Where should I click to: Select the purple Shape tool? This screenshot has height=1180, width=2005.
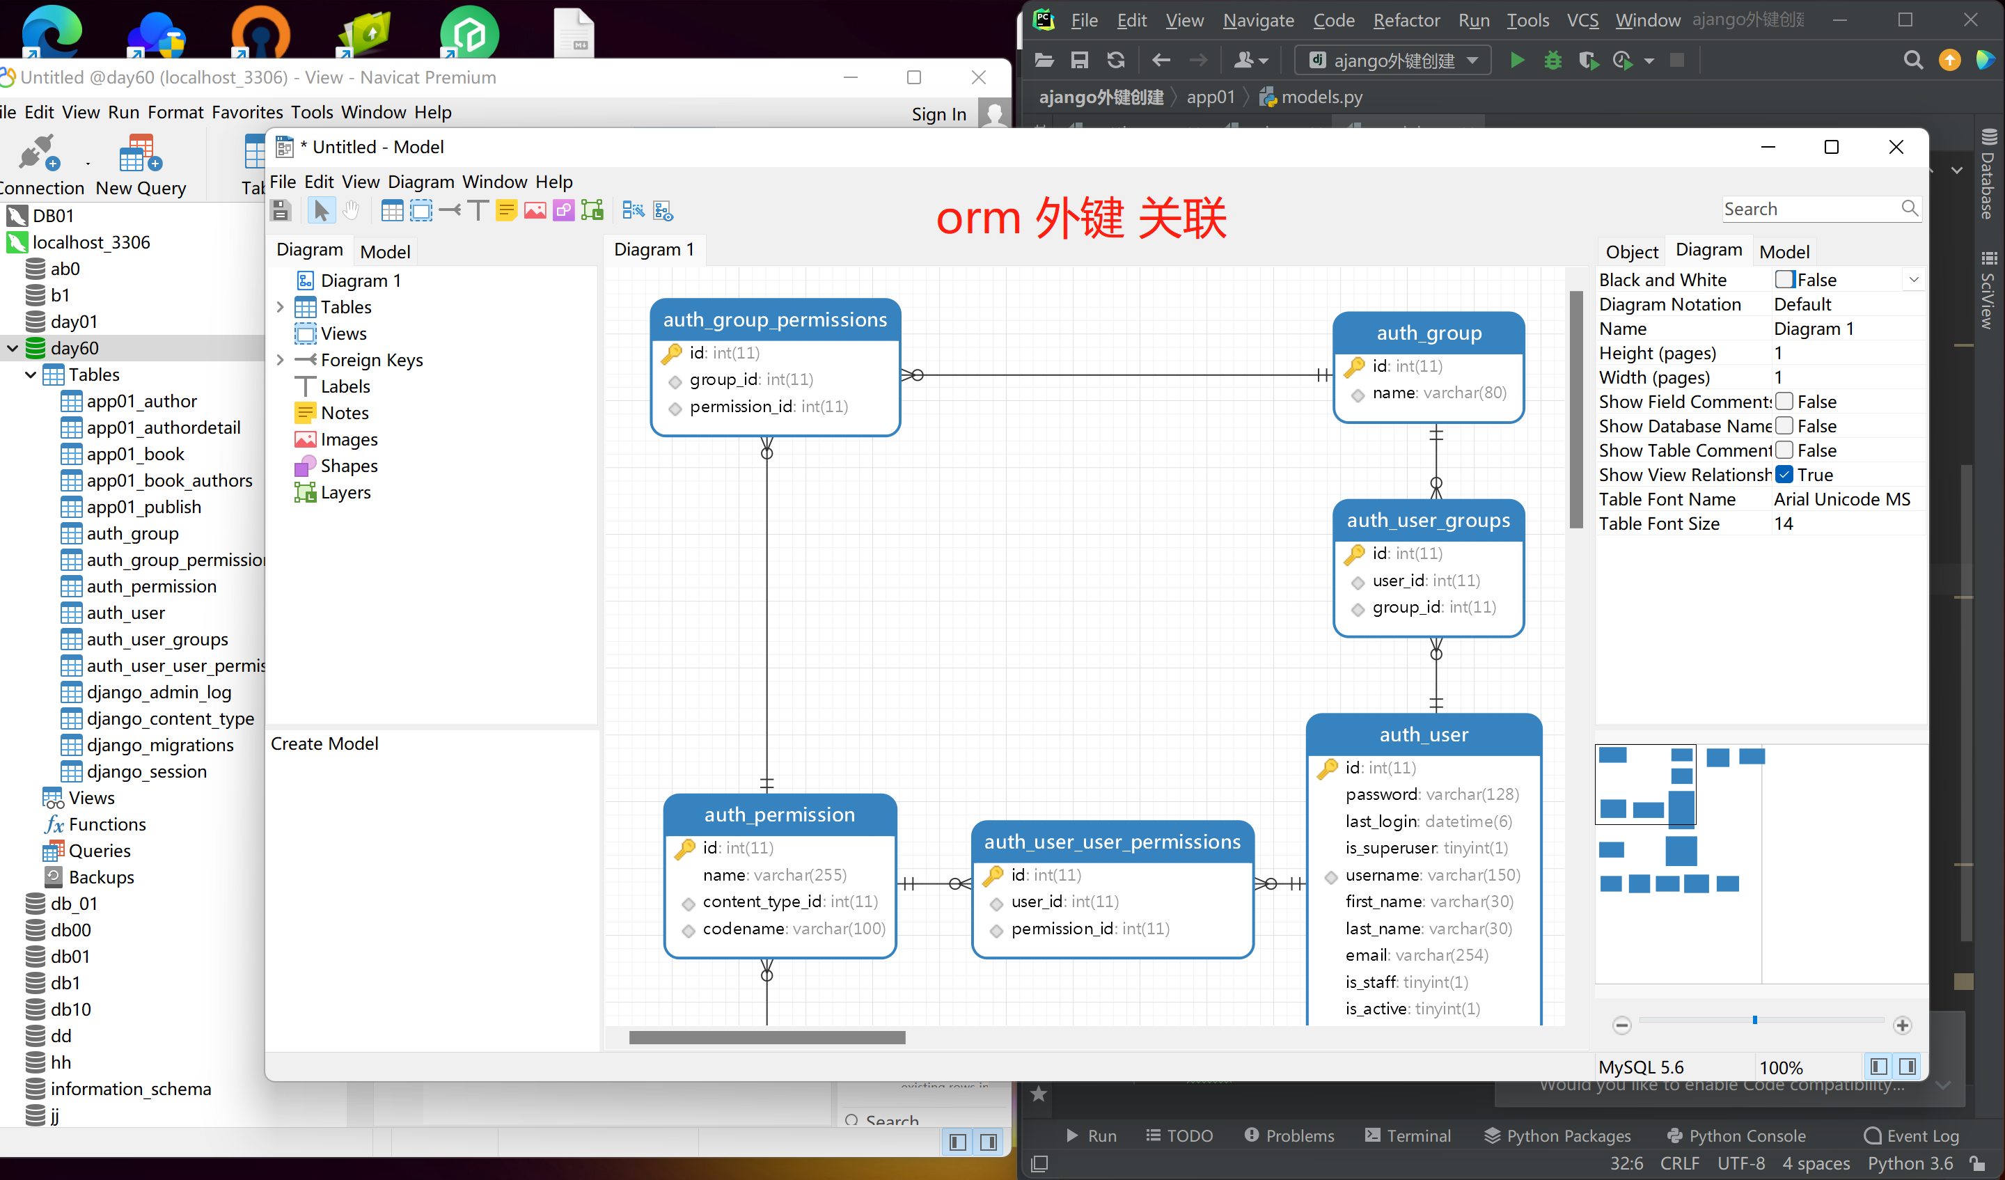563,210
